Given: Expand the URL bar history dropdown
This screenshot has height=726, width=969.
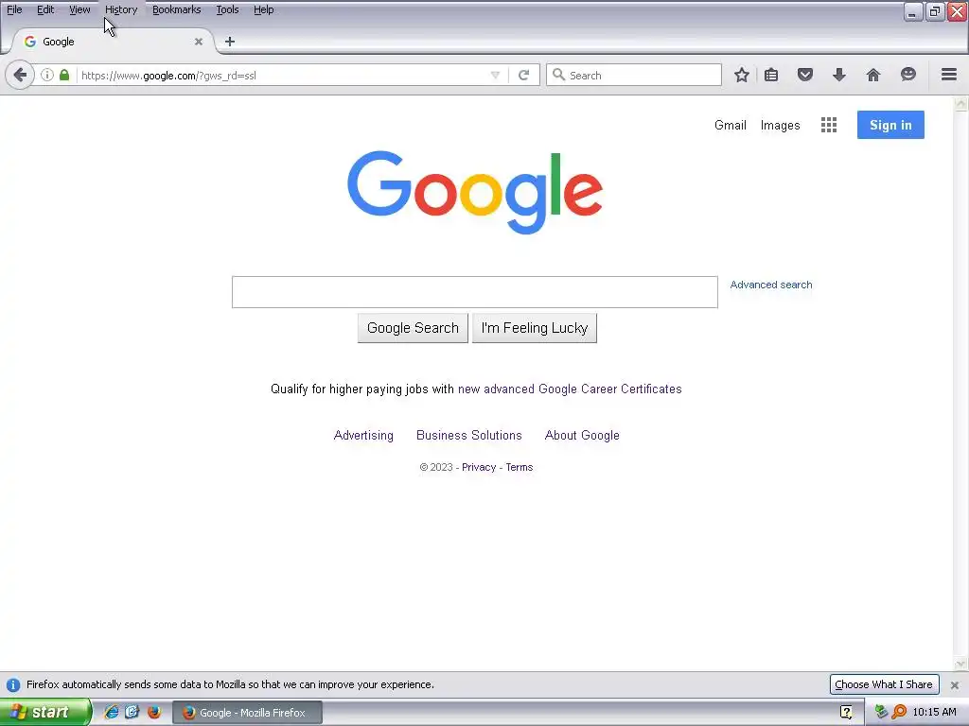Looking at the screenshot, I should 495,76.
